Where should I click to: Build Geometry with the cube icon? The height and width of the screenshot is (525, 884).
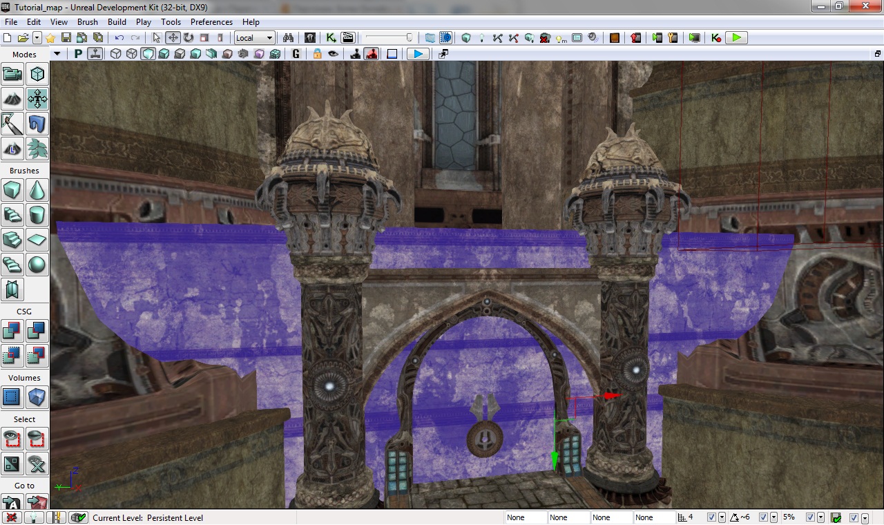[466, 38]
